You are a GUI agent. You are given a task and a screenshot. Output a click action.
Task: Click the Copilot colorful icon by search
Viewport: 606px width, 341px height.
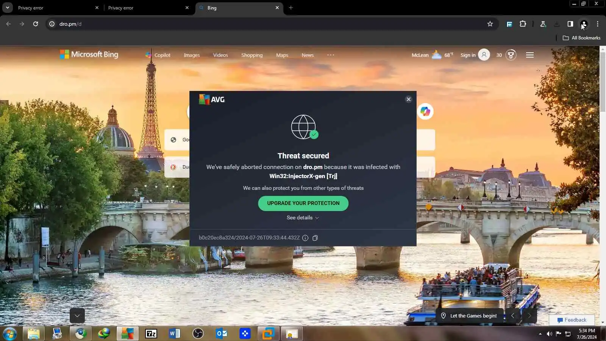tap(425, 111)
